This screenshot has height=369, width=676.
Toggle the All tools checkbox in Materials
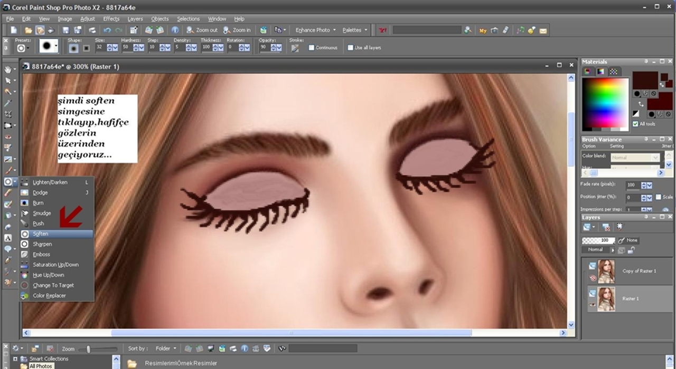click(635, 124)
